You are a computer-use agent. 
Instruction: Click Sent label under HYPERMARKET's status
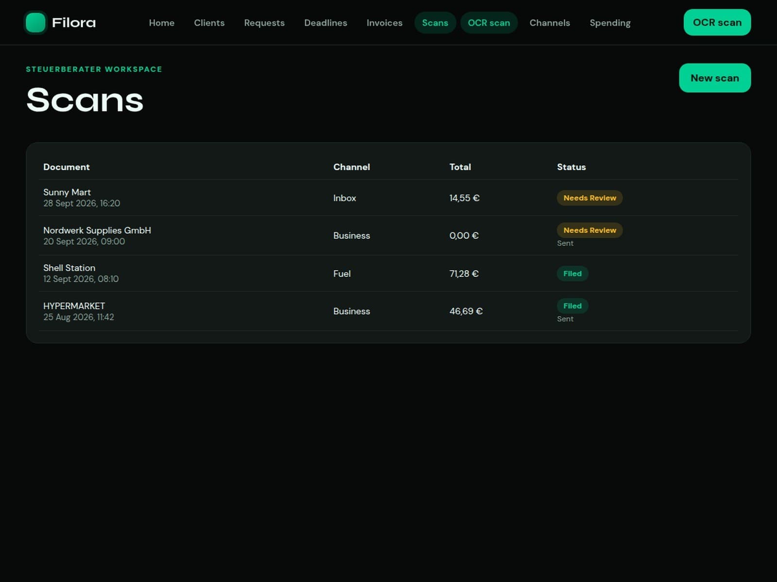(565, 319)
